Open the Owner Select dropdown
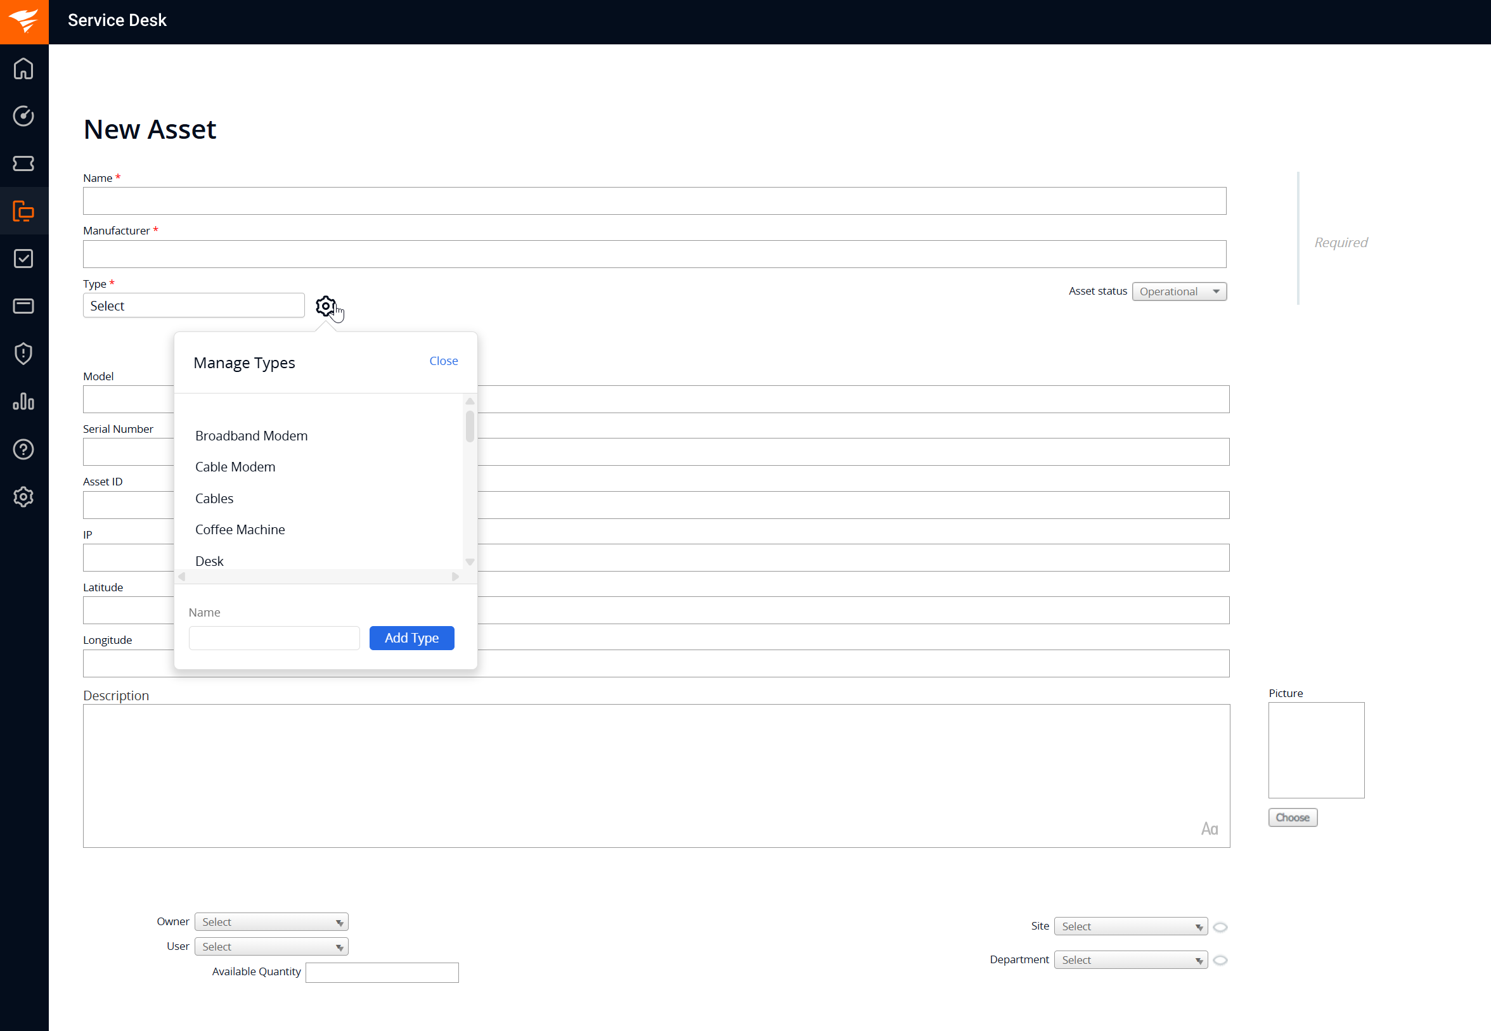The width and height of the screenshot is (1491, 1031). [271, 922]
